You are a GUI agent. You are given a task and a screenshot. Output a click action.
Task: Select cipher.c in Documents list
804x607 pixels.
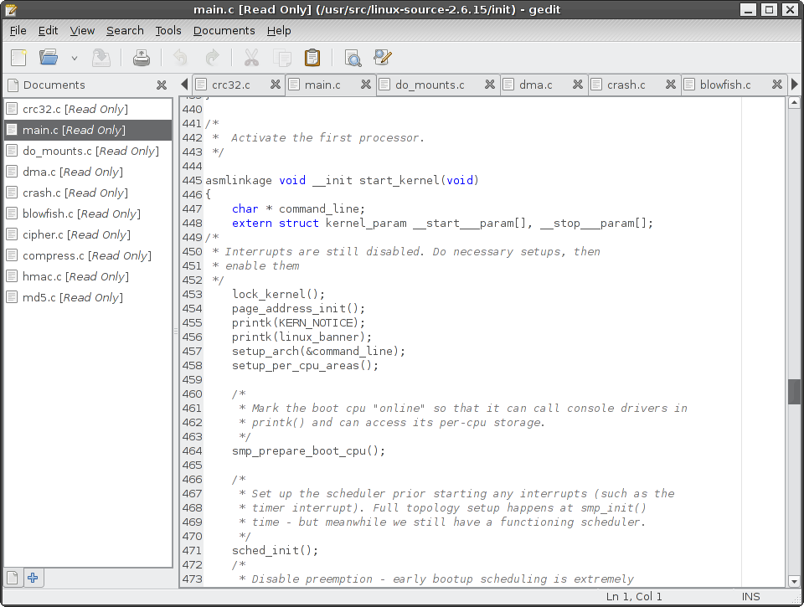point(88,234)
